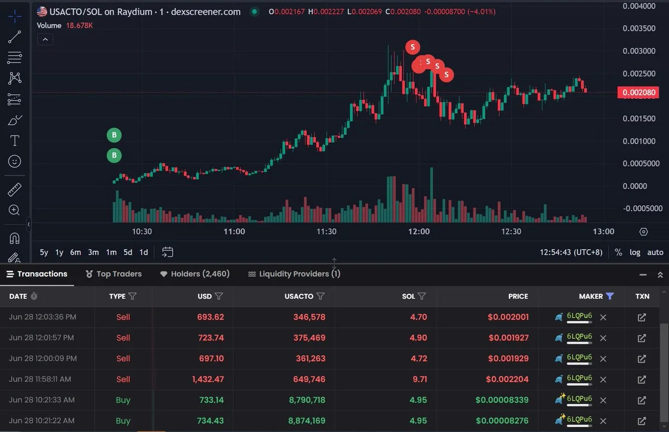
Task: Select the crosshair cursor tool
Action: click(x=14, y=16)
